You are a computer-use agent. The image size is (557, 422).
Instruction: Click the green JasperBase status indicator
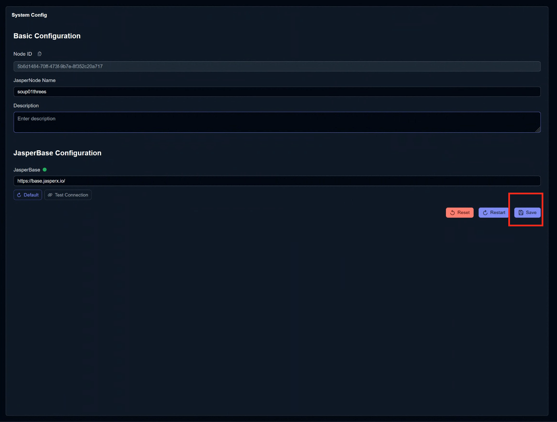coord(45,170)
